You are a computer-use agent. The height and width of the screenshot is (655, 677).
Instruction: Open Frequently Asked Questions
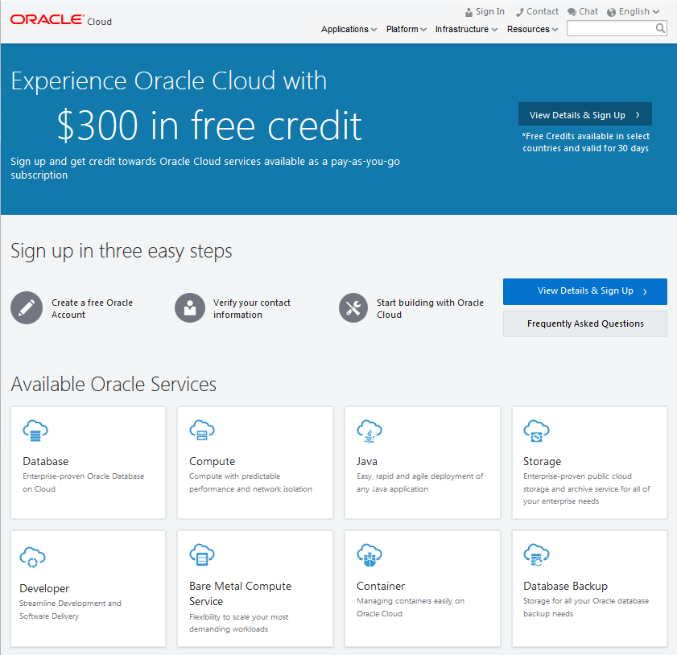click(584, 323)
